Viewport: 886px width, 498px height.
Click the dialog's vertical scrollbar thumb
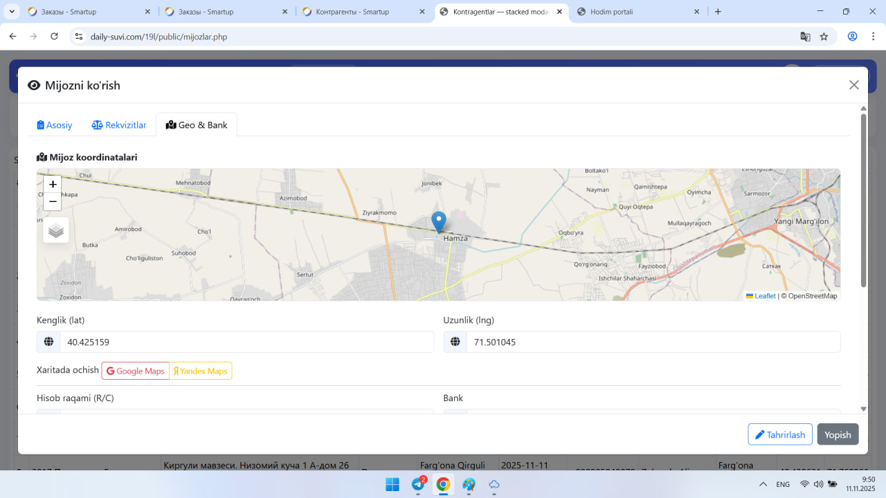pyautogui.click(x=863, y=201)
